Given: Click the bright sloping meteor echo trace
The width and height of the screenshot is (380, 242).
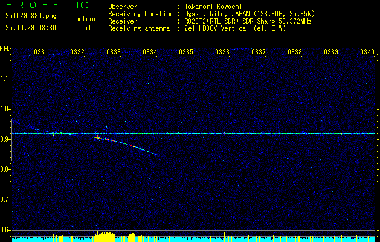Looking at the screenshot, I should click(x=124, y=145).
